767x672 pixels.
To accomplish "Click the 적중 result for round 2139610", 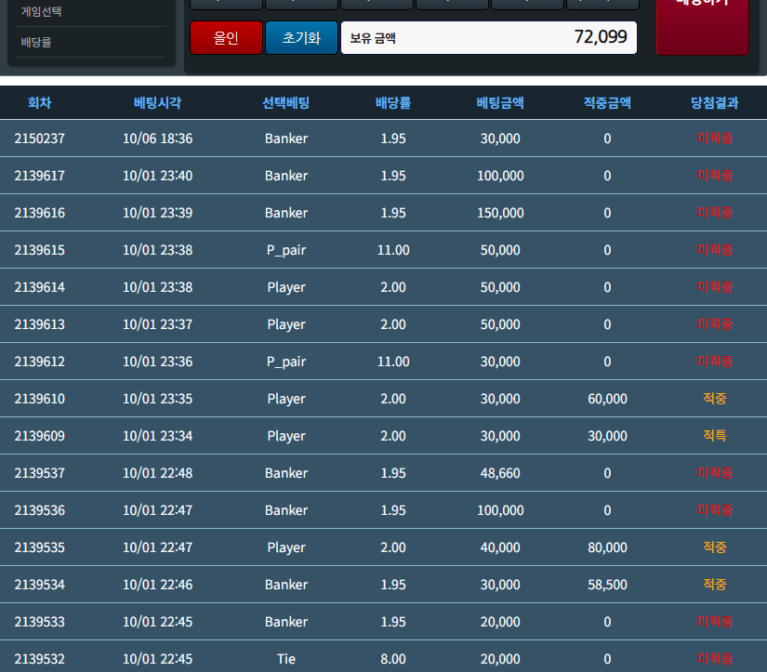I will (715, 399).
